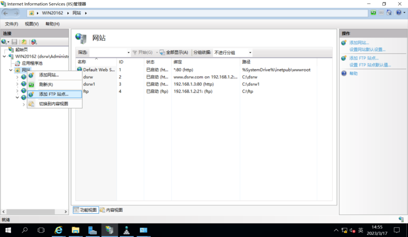Click the IIS Manager taskbar icon
The width and height of the screenshot is (408, 237).
coord(110,230)
